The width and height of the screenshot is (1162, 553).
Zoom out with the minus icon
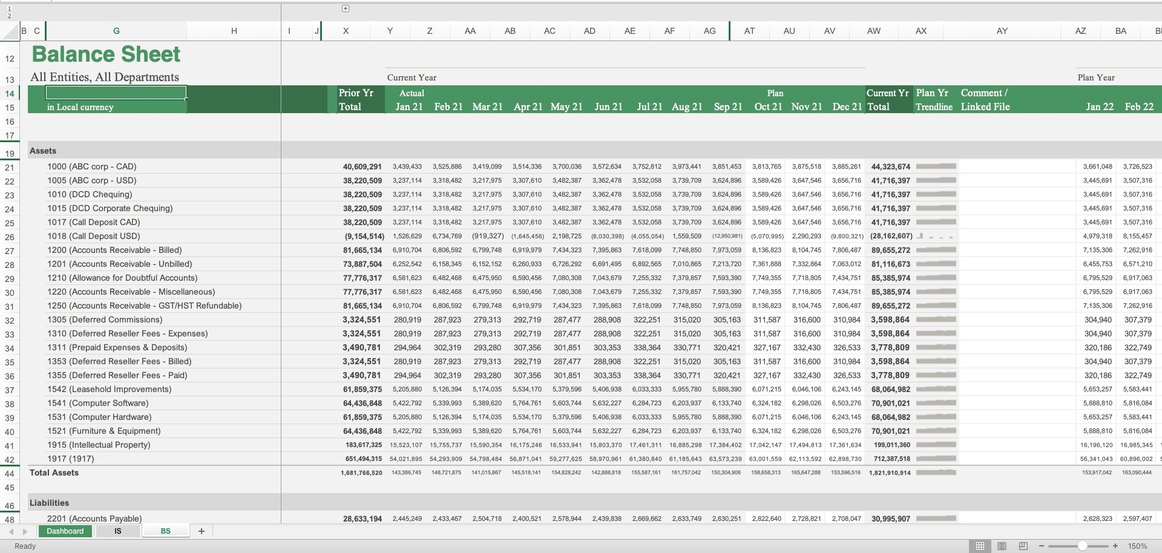click(1042, 545)
